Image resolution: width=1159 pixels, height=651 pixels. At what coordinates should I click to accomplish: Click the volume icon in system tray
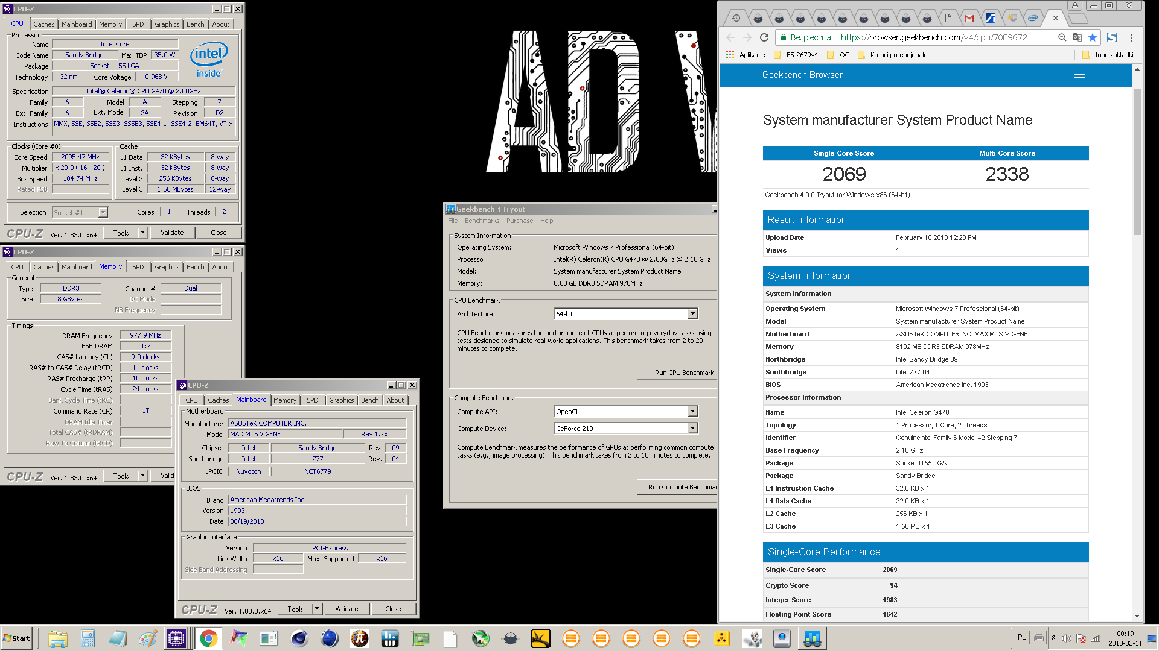tap(1066, 638)
